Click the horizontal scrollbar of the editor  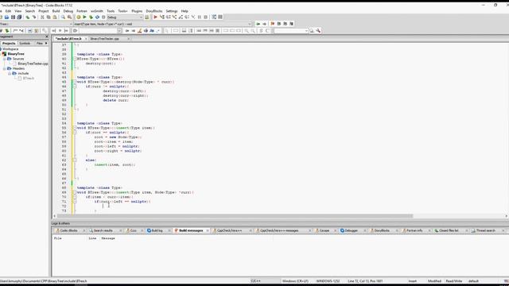[235, 216]
